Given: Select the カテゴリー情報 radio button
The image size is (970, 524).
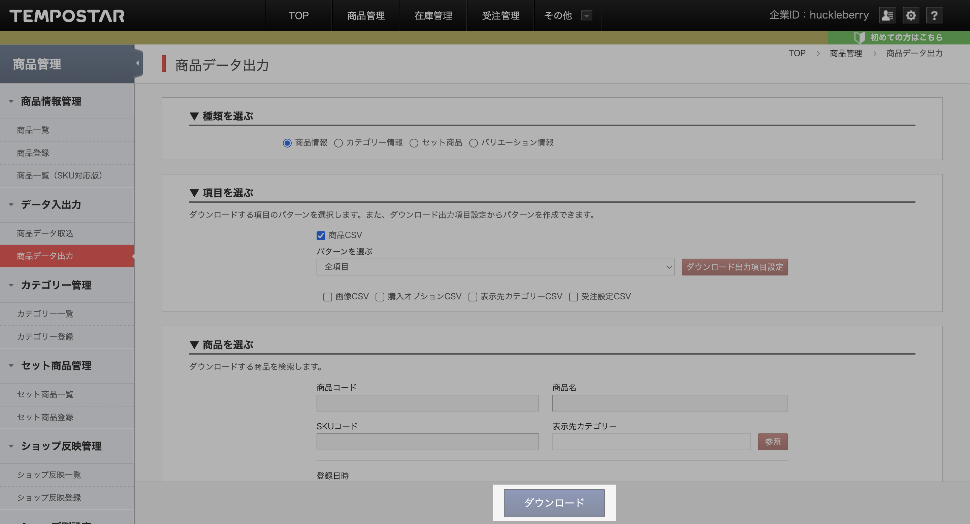Looking at the screenshot, I should (338, 143).
